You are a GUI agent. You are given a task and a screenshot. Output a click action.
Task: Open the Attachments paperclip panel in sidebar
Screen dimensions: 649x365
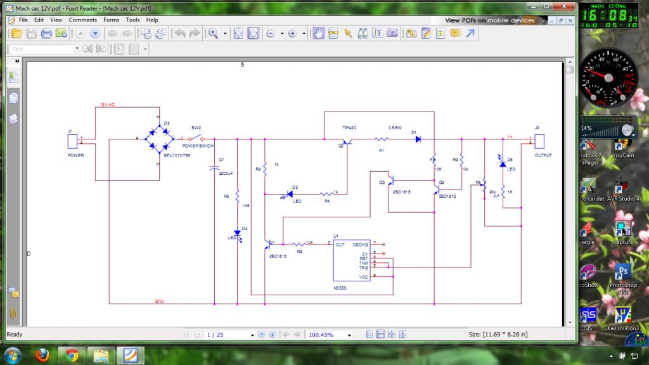coord(13,312)
